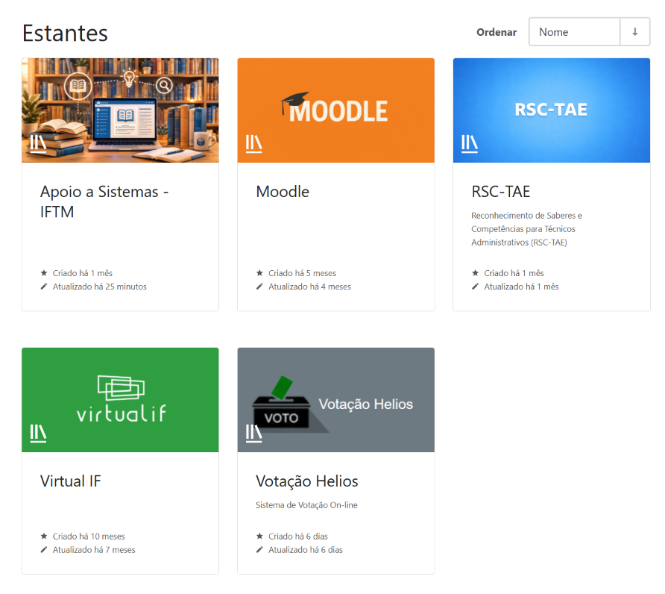Click the 'Atualizado há 6 dias' text
The width and height of the screenshot is (665, 594).
click(x=306, y=550)
